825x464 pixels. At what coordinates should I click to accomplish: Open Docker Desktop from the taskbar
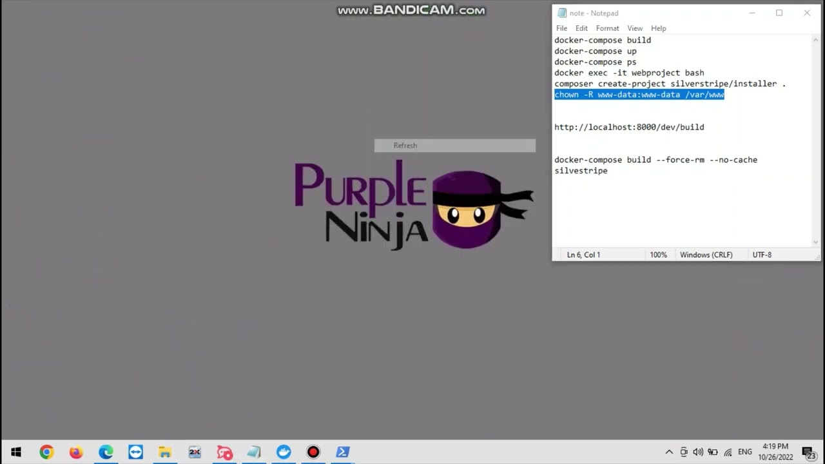(284, 452)
